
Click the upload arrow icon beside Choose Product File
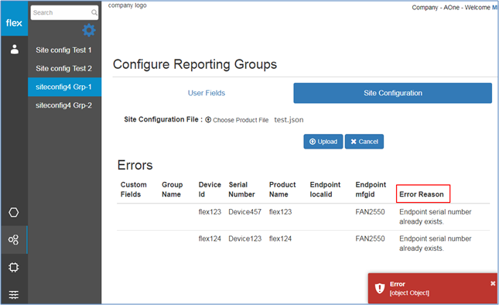[x=208, y=120]
